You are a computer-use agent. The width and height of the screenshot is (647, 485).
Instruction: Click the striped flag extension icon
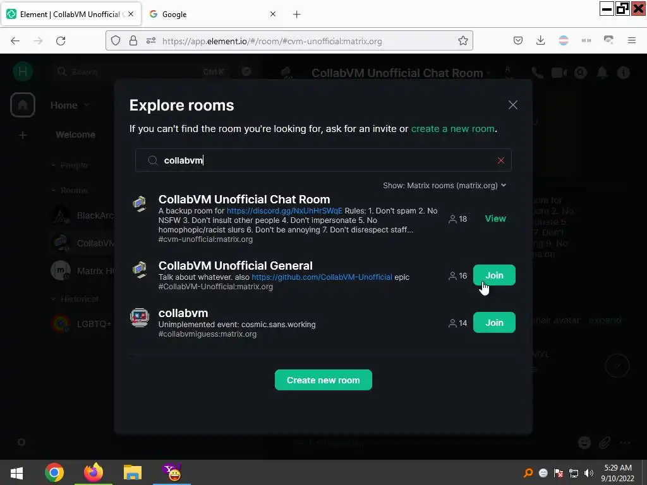564,40
